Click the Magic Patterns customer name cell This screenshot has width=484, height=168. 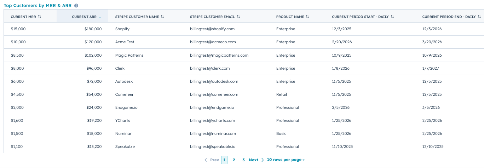click(x=129, y=55)
